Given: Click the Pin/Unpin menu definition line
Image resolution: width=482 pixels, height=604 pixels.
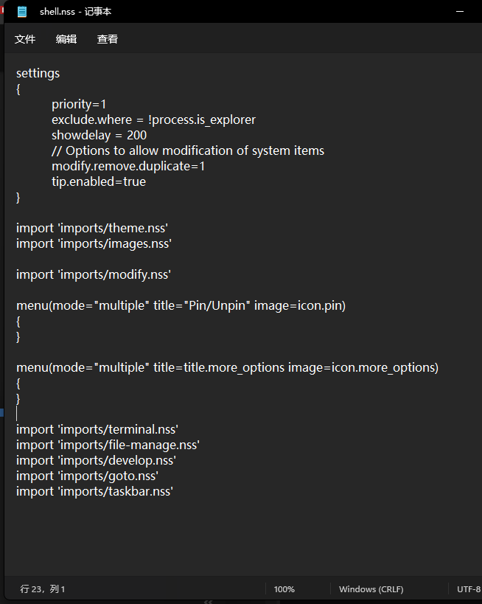Looking at the screenshot, I should coord(181,305).
